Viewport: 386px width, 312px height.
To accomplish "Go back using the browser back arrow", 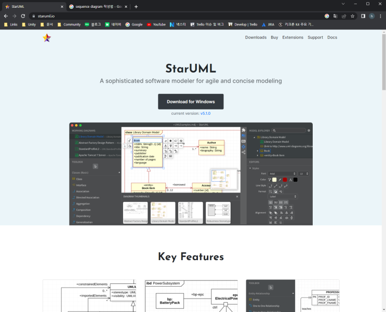I will (6, 16).
